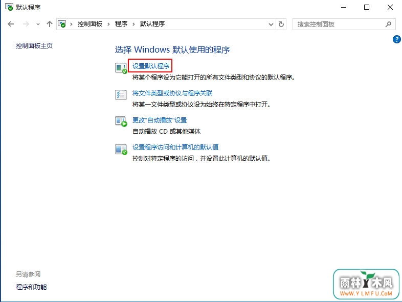Image resolution: width=402 pixels, height=302 pixels.
Task: Click the window title bar icon
Action: (9, 7)
